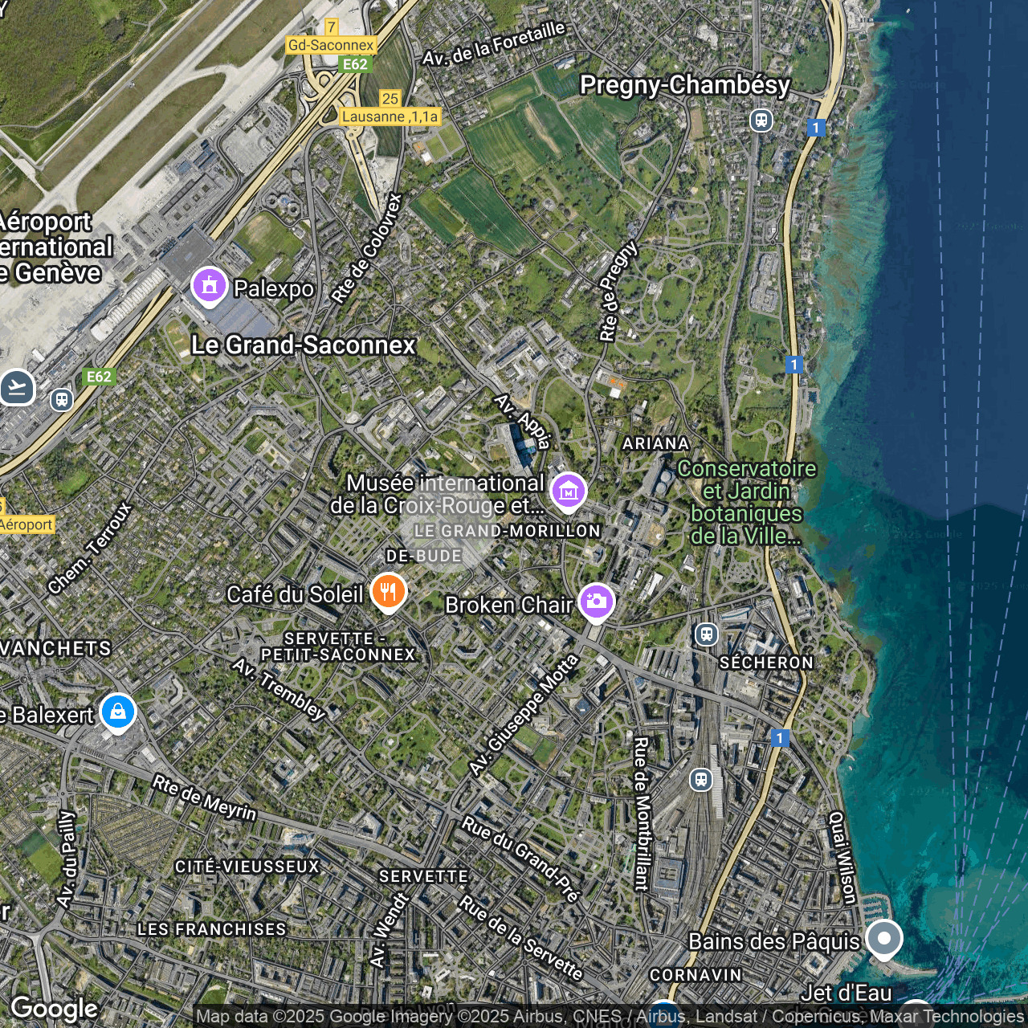Click the Av. du Pailly label

[66, 859]
